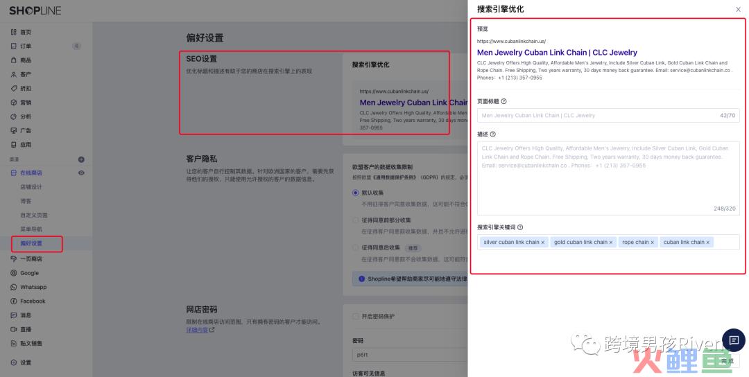Open 菜单导航 submenu item
Screen dimensions: 749x377
tap(31, 229)
